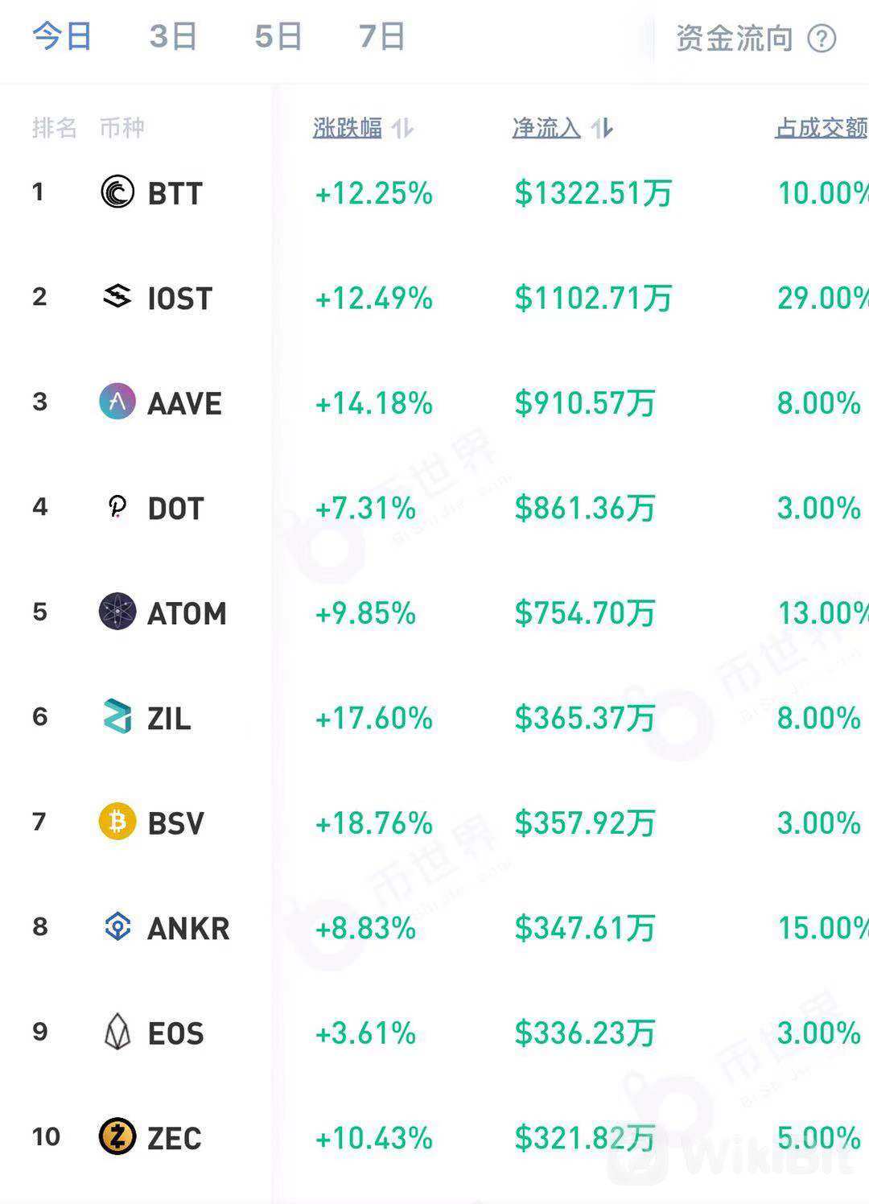Show the 资金流向 help question mark

(x=822, y=39)
